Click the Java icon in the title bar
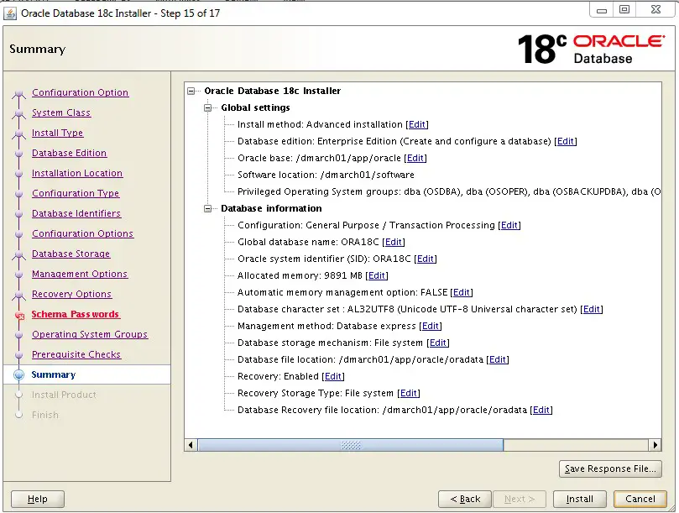The width and height of the screenshot is (679, 513). click(x=10, y=13)
